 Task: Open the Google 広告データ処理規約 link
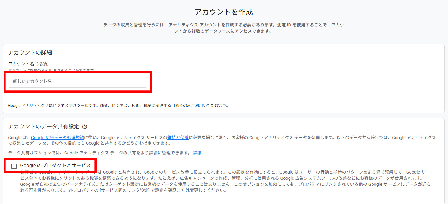pyautogui.click(x=58, y=138)
